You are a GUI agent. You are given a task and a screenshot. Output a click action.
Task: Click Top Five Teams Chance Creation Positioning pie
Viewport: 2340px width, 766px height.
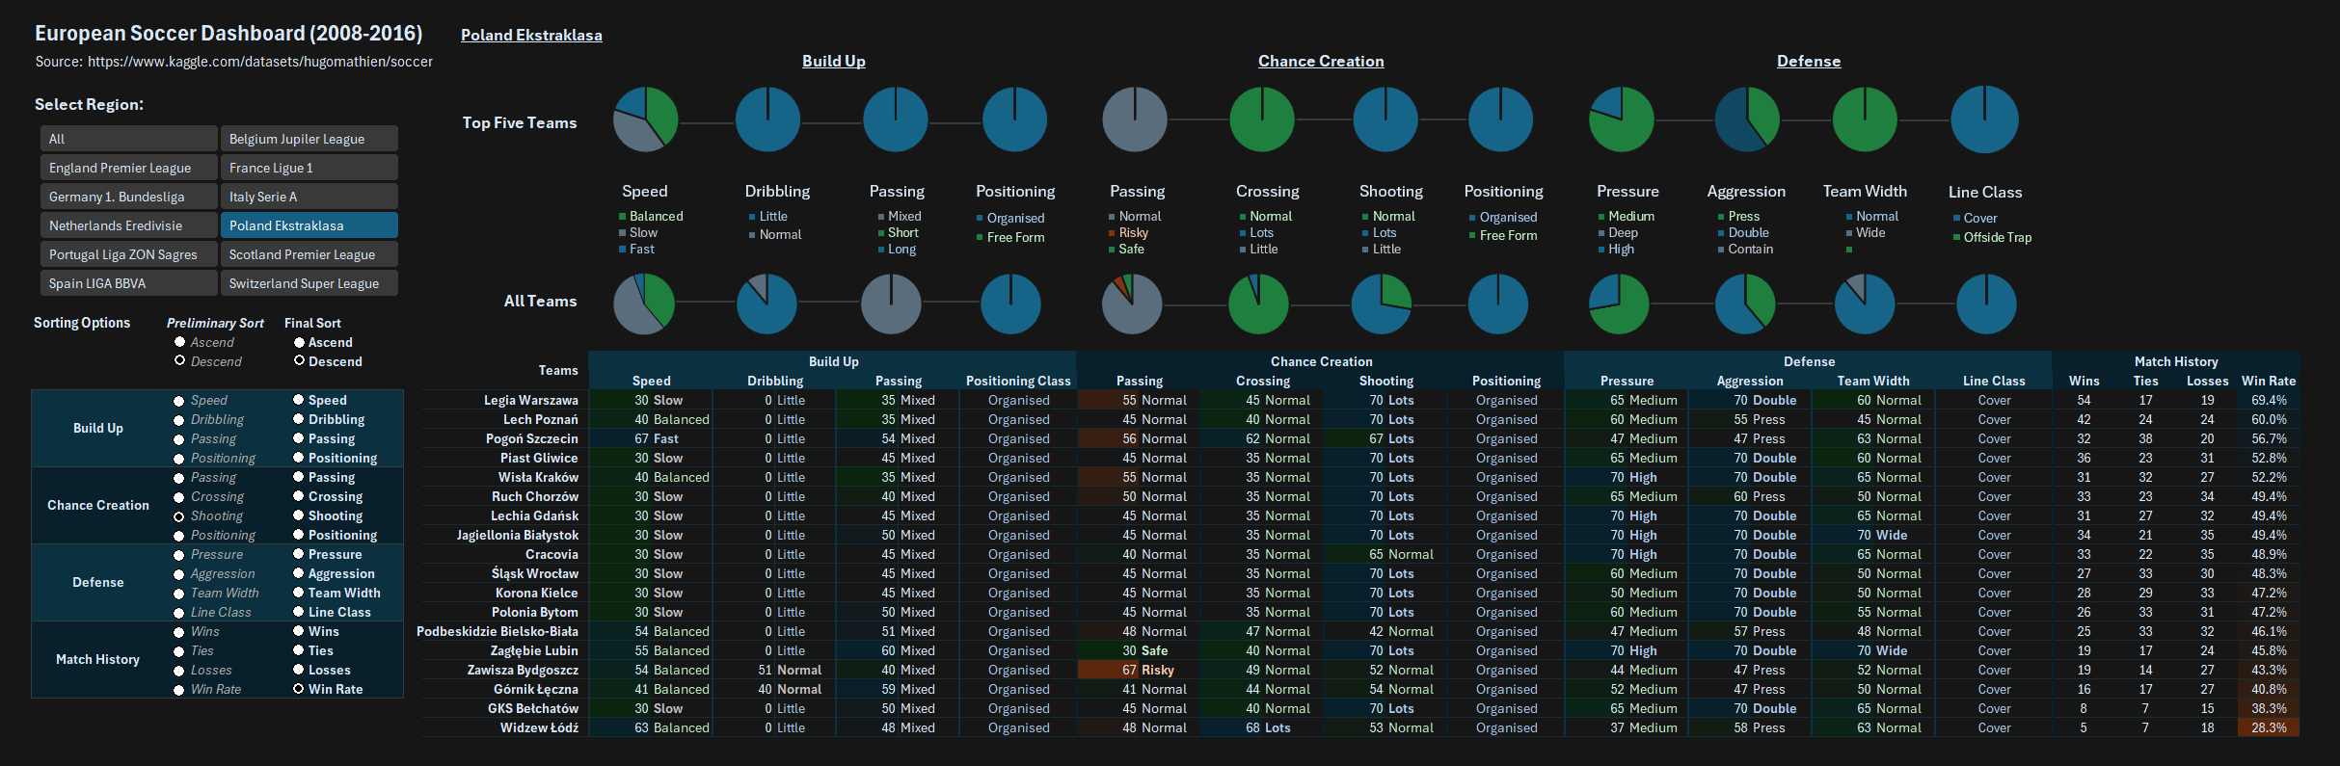(1501, 119)
